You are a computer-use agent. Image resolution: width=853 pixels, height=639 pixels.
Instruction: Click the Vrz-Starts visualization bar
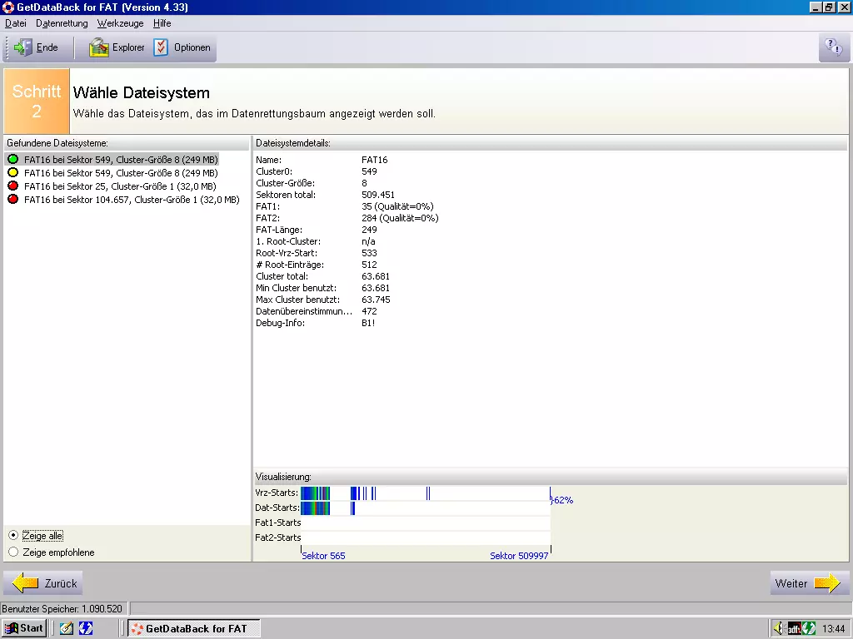[426, 493]
